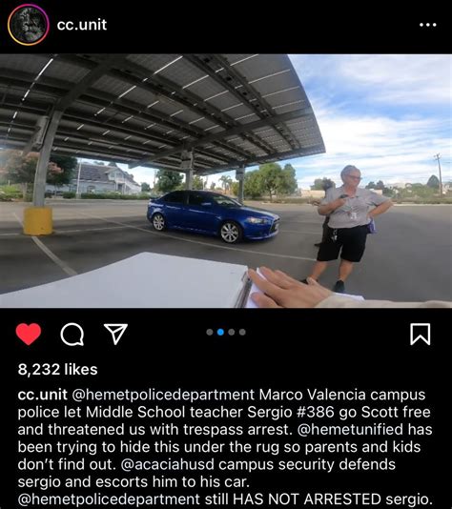Screen dimensions: 452x509
Task: Unlike the post via red heart icon
Action: coord(29,334)
